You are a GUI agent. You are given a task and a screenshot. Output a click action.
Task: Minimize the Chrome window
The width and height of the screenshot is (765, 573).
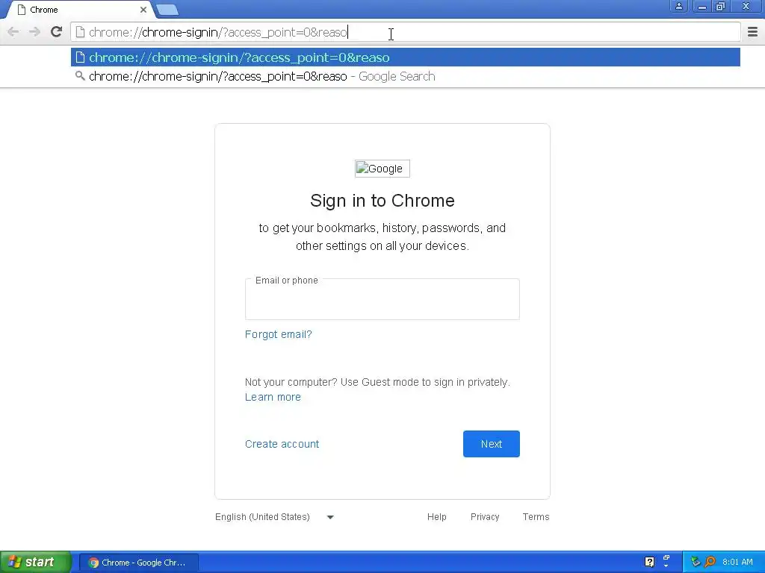(x=701, y=6)
